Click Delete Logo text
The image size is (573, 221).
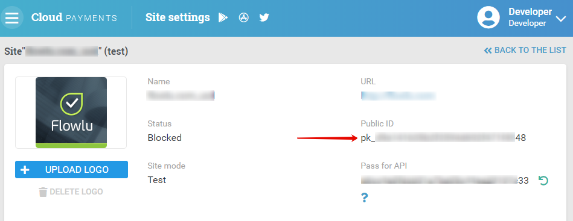[76, 192]
